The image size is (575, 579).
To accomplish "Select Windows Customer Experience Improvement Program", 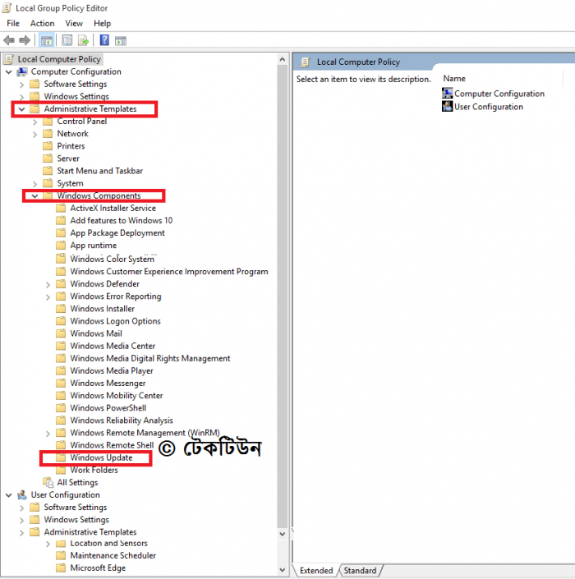I will pyautogui.click(x=169, y=271).
